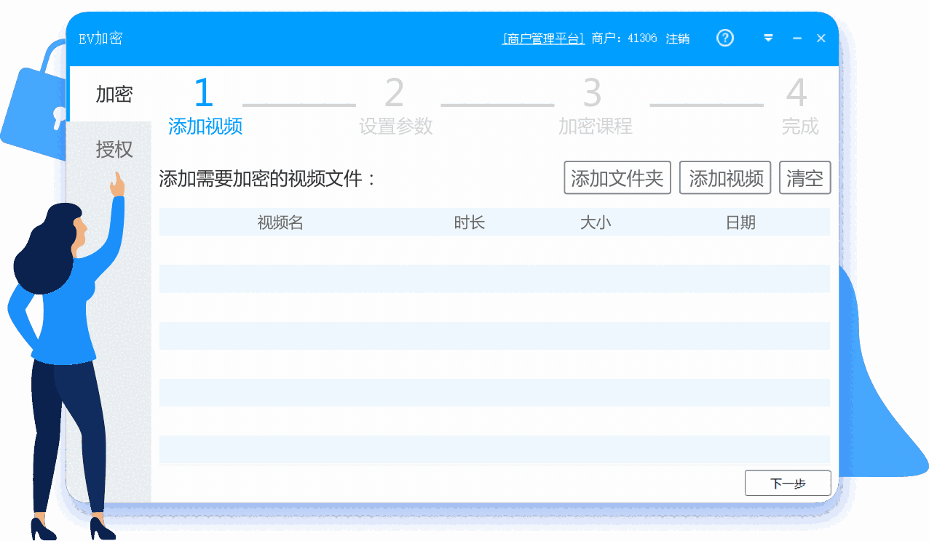This screenshot has width=929, height=541.
Task: Click the 视频名 column header
Action: tap(280, 222)
